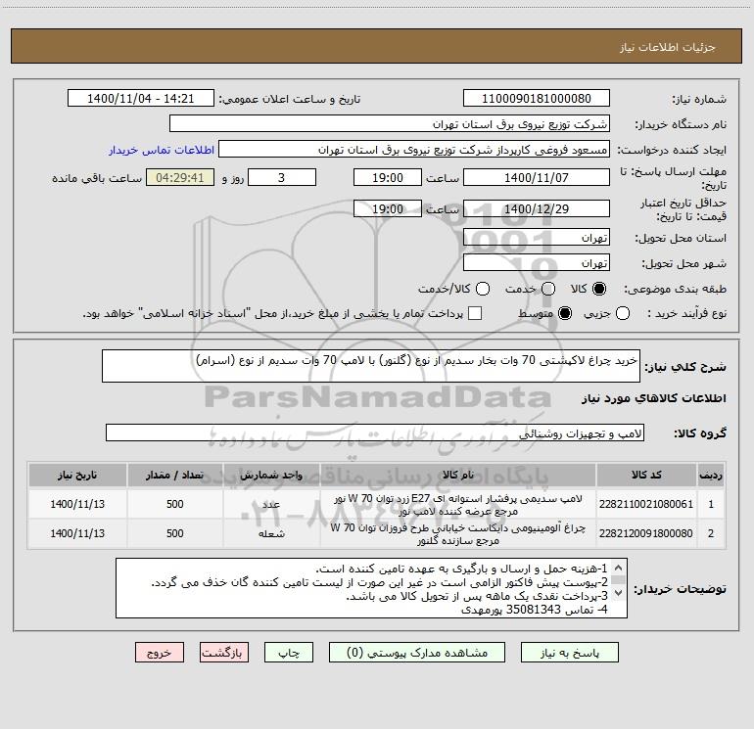Click the announcement date 1400/11/04 field
Image resolution: width=754 pixels, height=729 pixels.
(x=141, y=98)
